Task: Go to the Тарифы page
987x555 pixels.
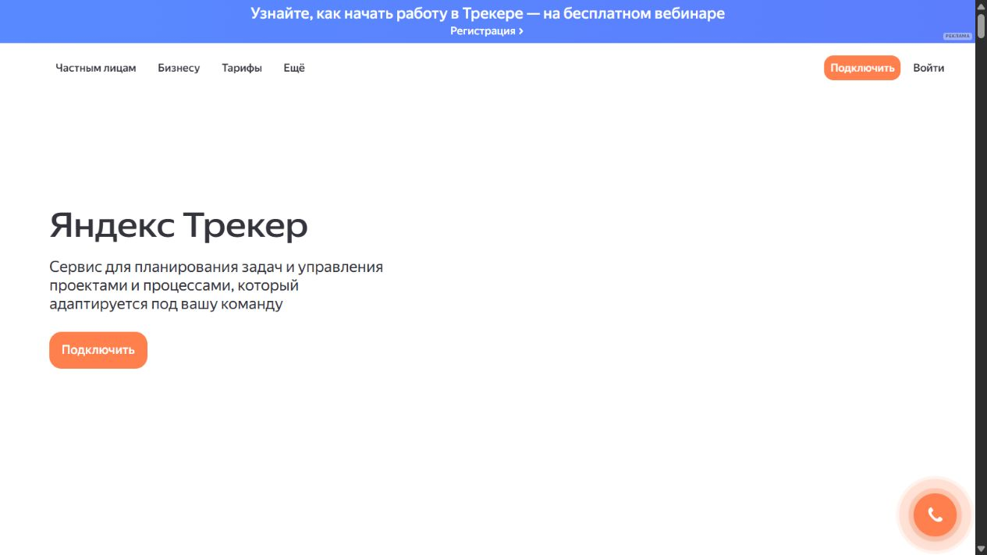Action: (242, 68)
